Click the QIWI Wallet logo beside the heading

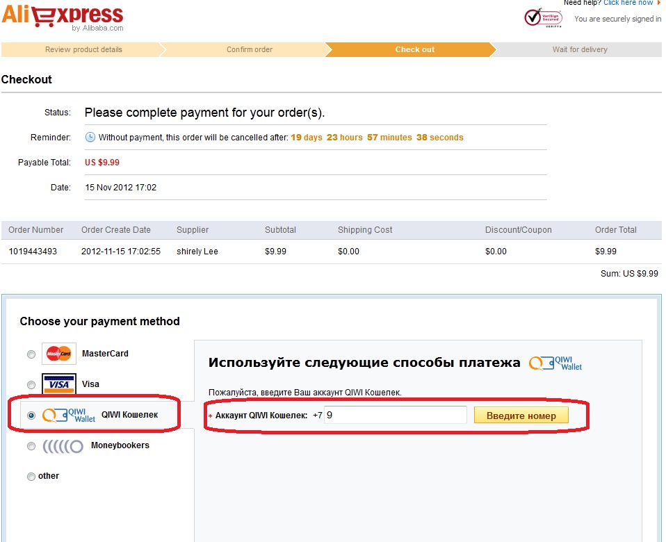click(555, 363)
